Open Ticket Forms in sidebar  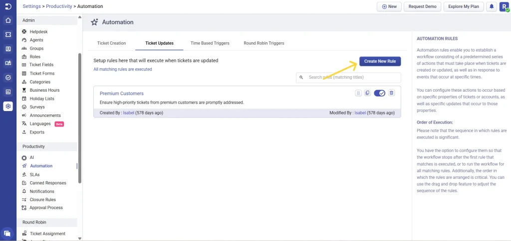pyautogui.click(x=42, y=74)
